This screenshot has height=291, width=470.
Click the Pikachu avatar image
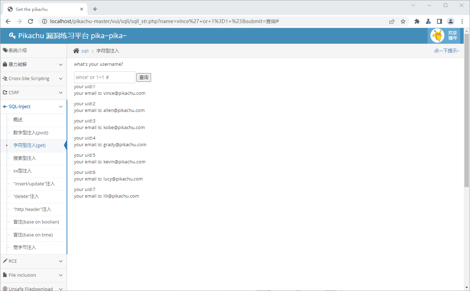(437, 35)
